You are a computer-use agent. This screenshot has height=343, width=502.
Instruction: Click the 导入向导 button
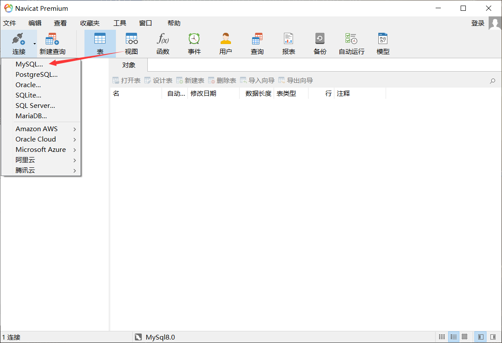pos(257,80)
